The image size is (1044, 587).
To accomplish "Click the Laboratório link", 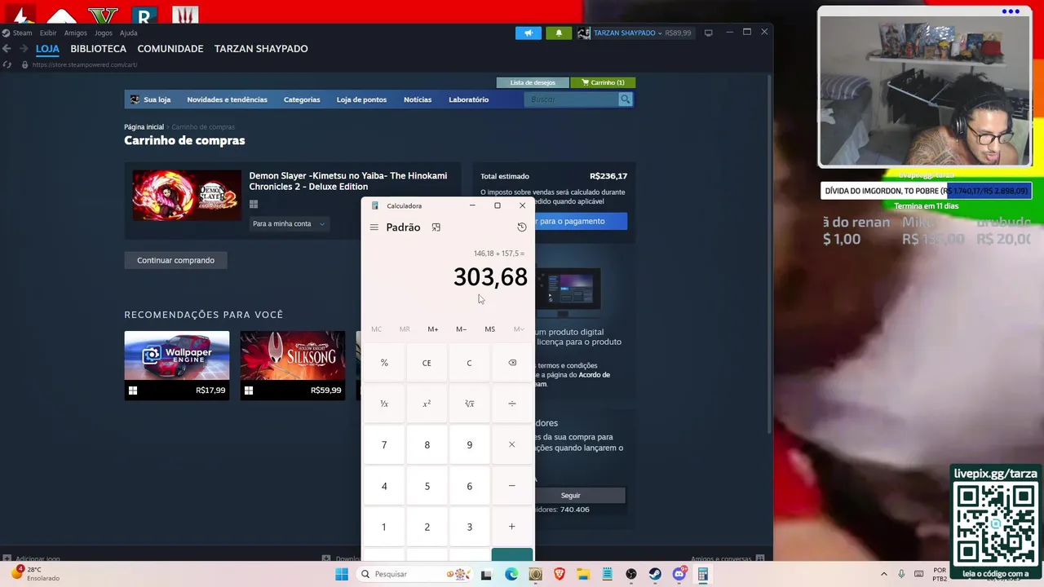I will (x=468, y=99).
